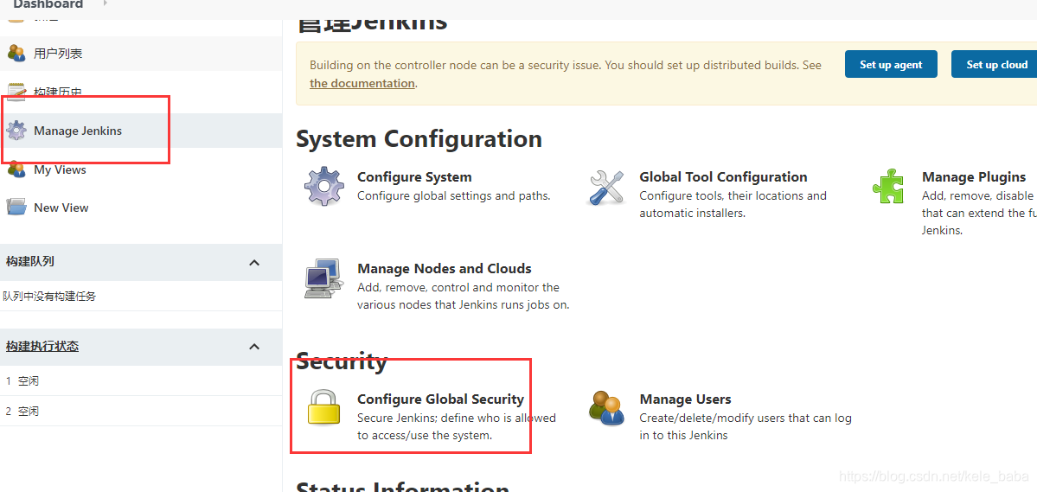Click System Configuration heading
Screen dimensions: 1037x492
point(419,139)
